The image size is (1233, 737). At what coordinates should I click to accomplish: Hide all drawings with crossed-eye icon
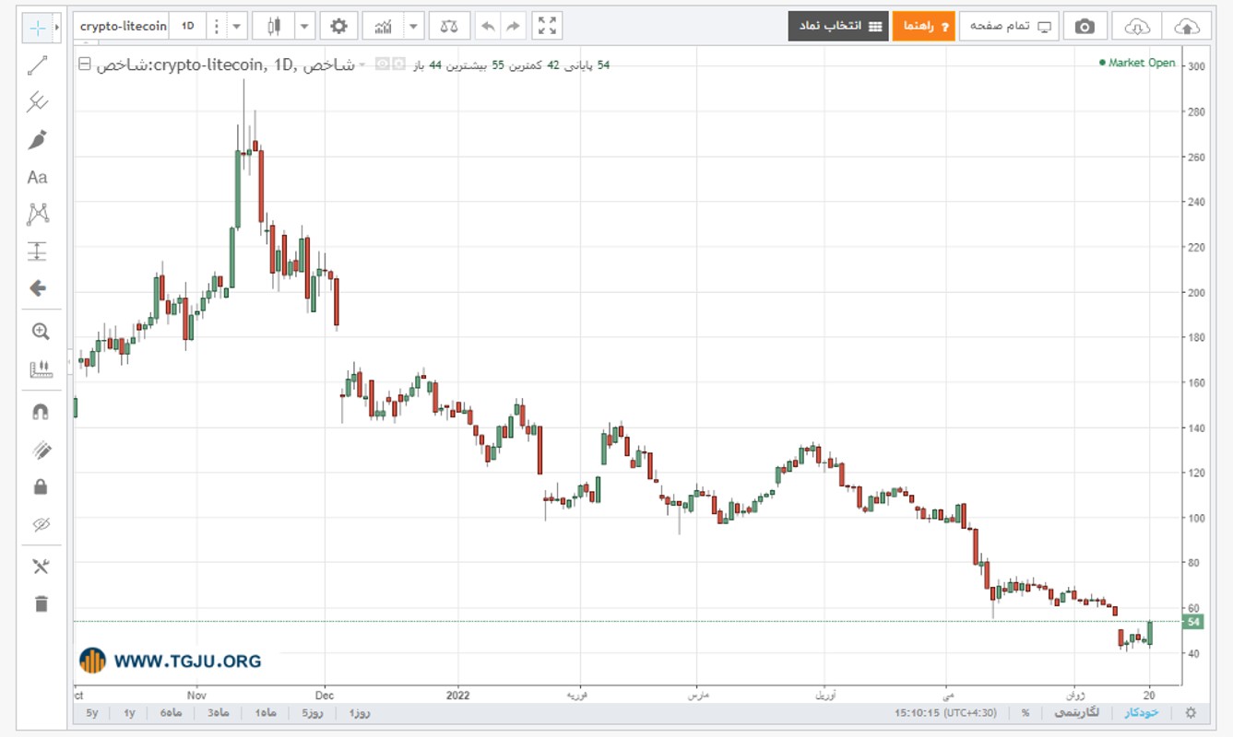tap(40, 524)
